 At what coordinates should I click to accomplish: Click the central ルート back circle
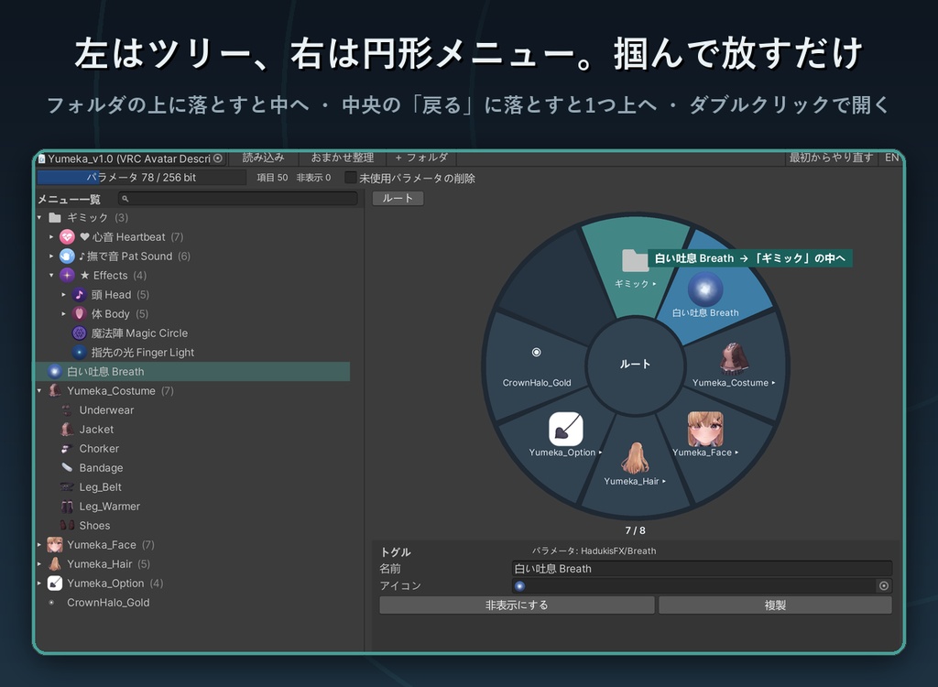pos(636,365)
